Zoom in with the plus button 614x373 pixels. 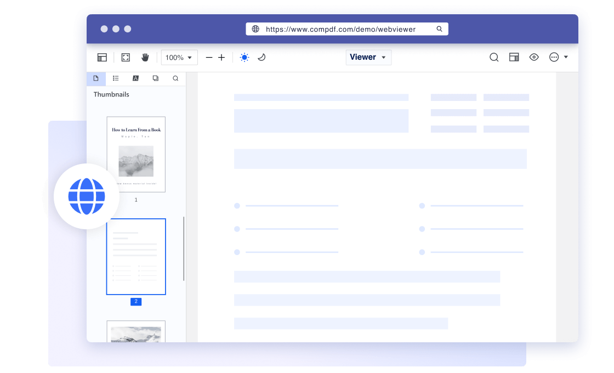pos(221,57)
